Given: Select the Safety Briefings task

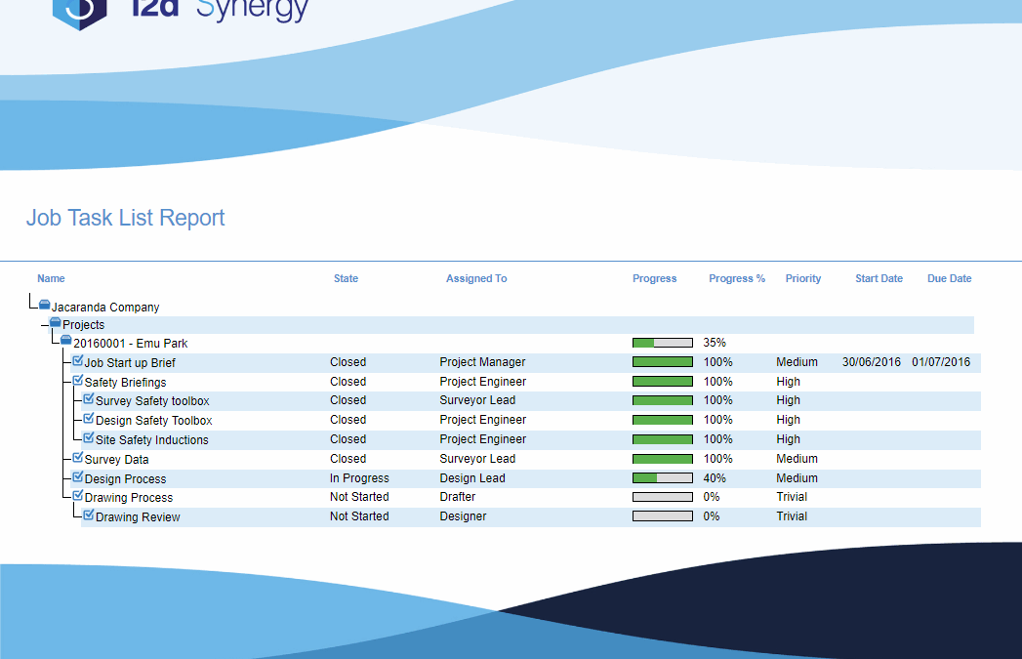Looking at the screenshot, I should pyautogui.click(x=125, y=383).
